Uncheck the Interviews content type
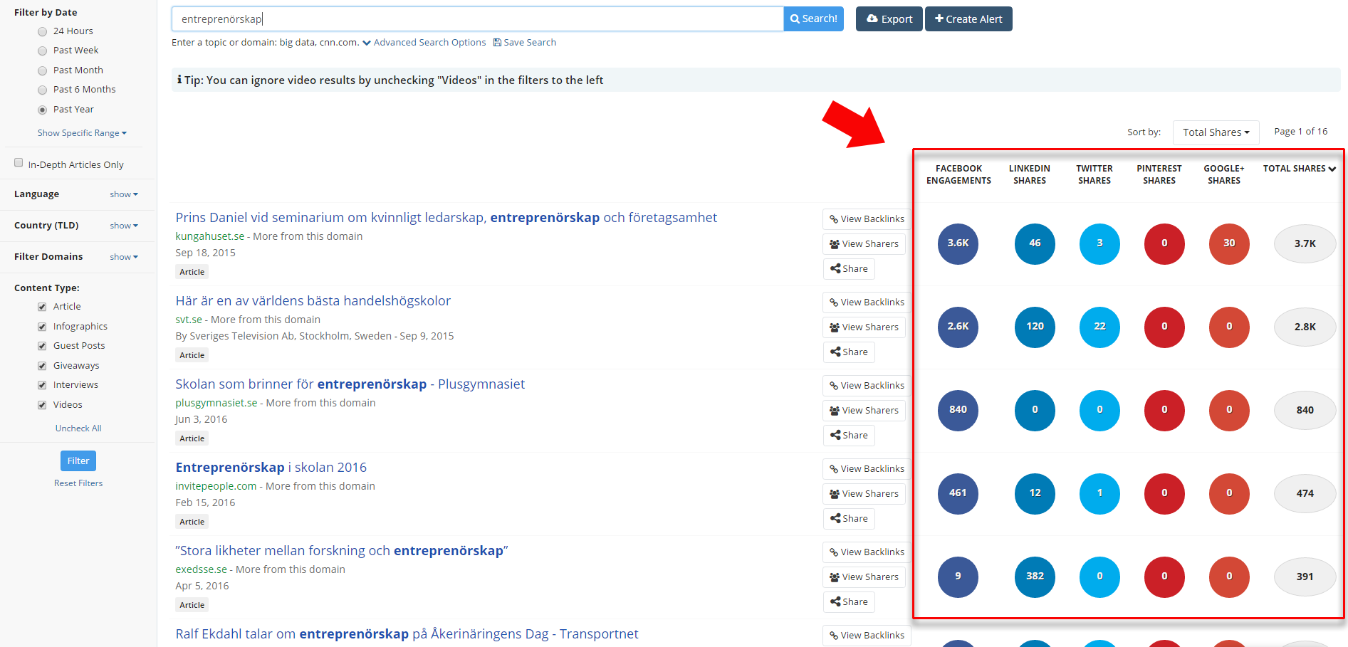This screenshot has width=1348, height=647. tap(42, 385)
